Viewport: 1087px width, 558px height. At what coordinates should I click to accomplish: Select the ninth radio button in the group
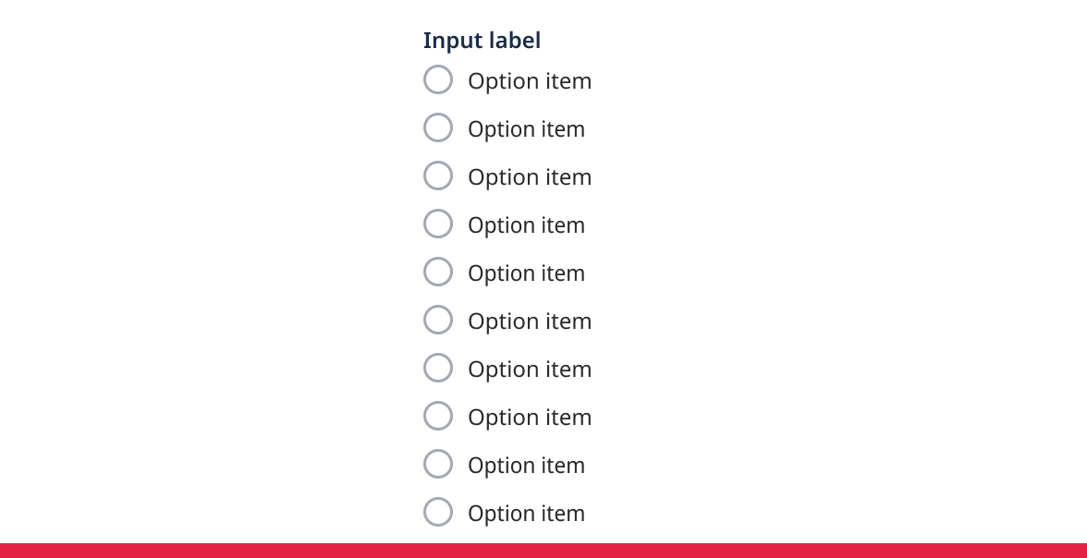(x=438, y=464)
